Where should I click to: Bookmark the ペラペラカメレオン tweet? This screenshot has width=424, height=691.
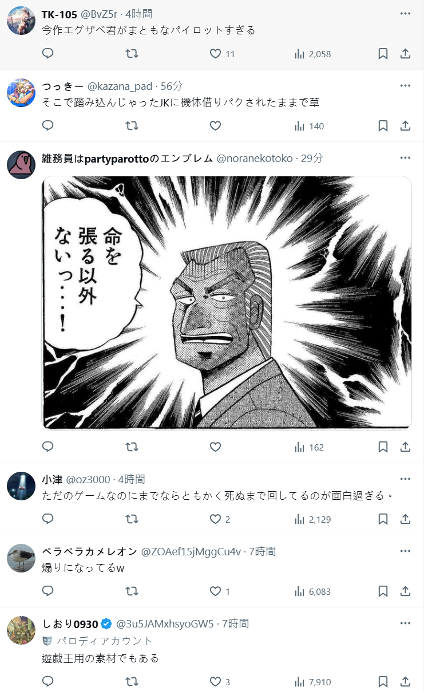(x=383, y=591)
